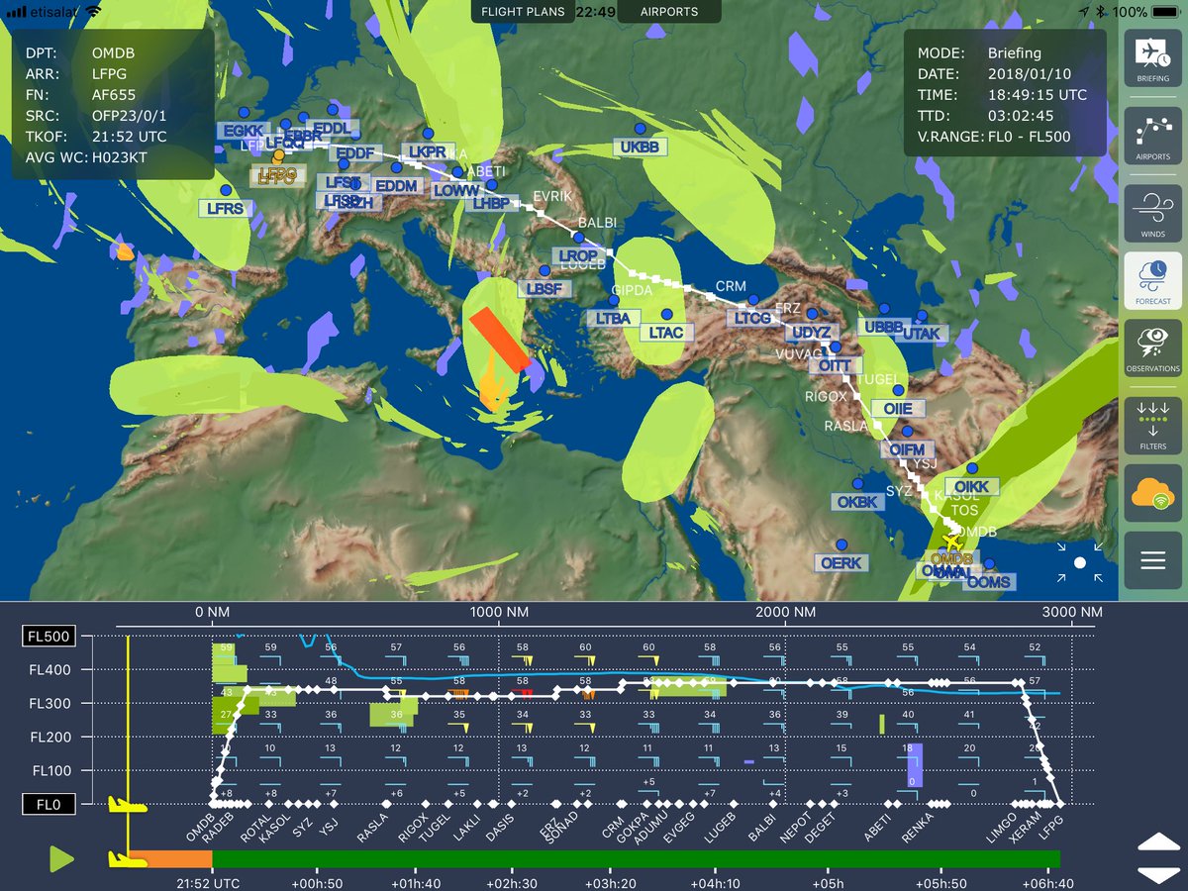The image size is (1188, 891).
Task: Tap the CRM waypoint on map
Action: tap(731, 285)
